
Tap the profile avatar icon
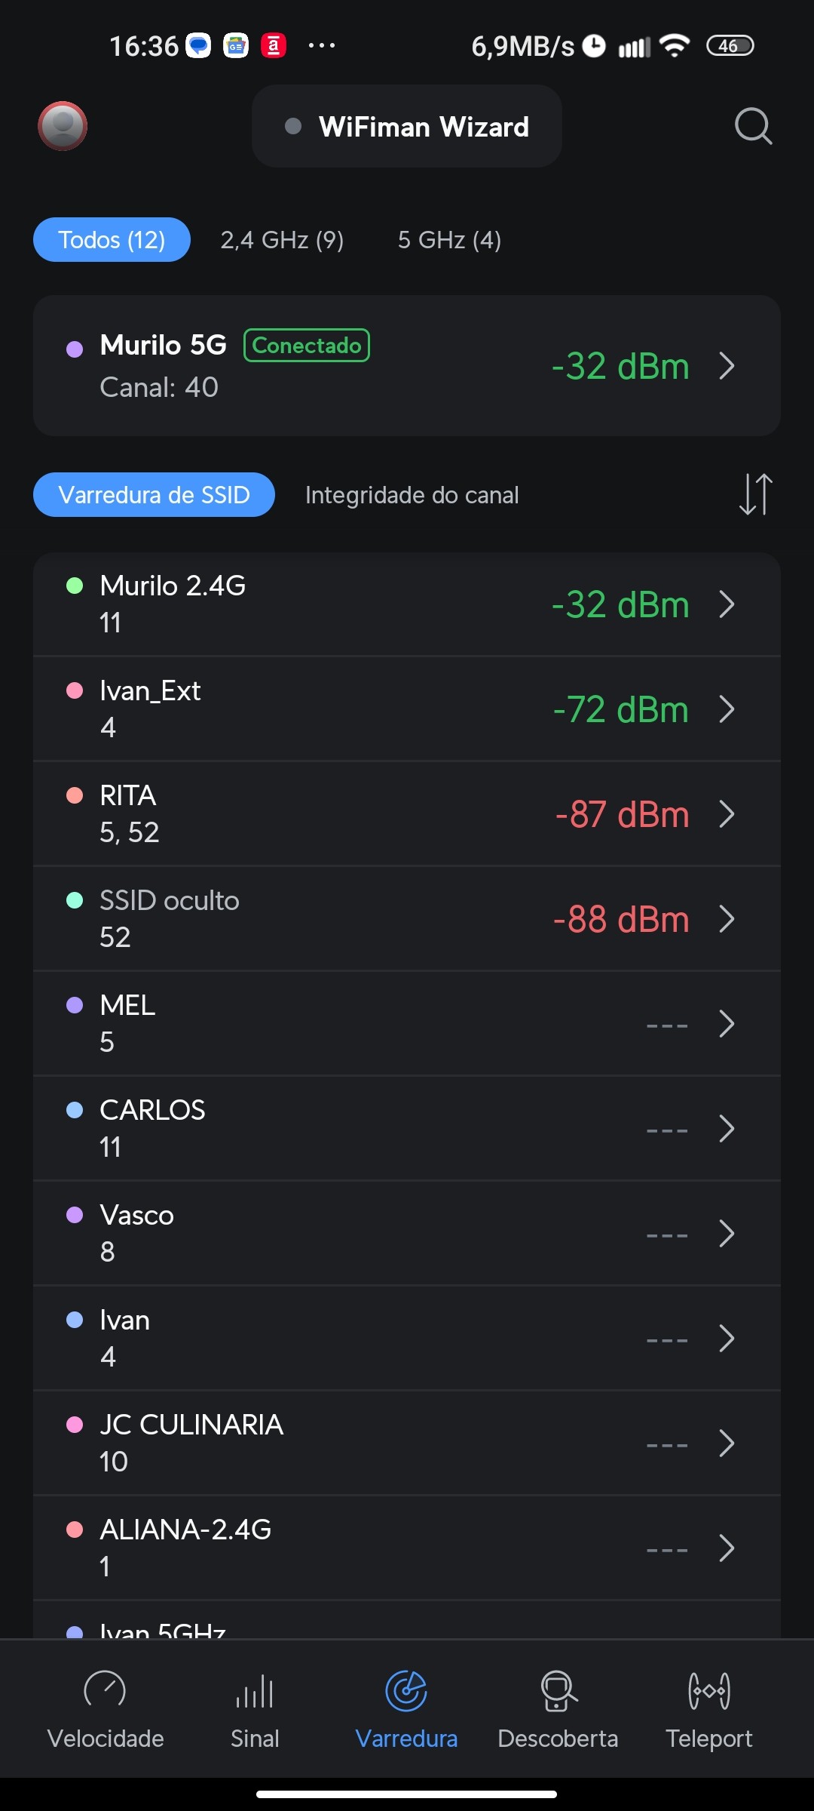tap(63, 126)
